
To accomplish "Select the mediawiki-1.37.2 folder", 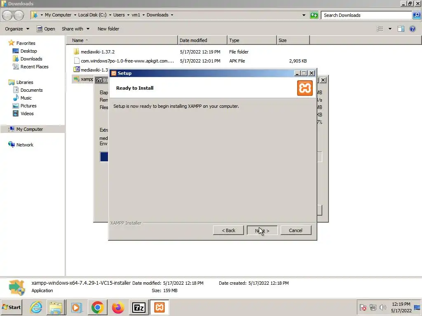I will (97, 52).
